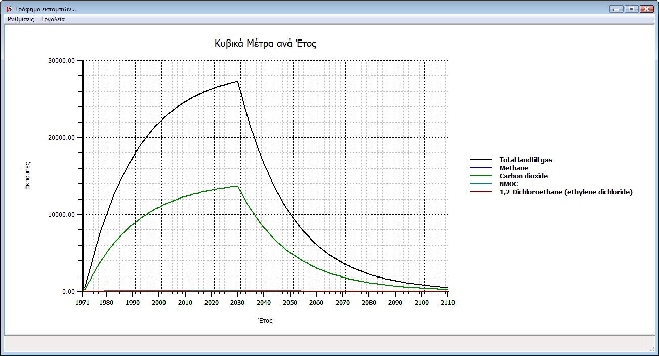Open the Εργαλεία menu

point(53,19)
